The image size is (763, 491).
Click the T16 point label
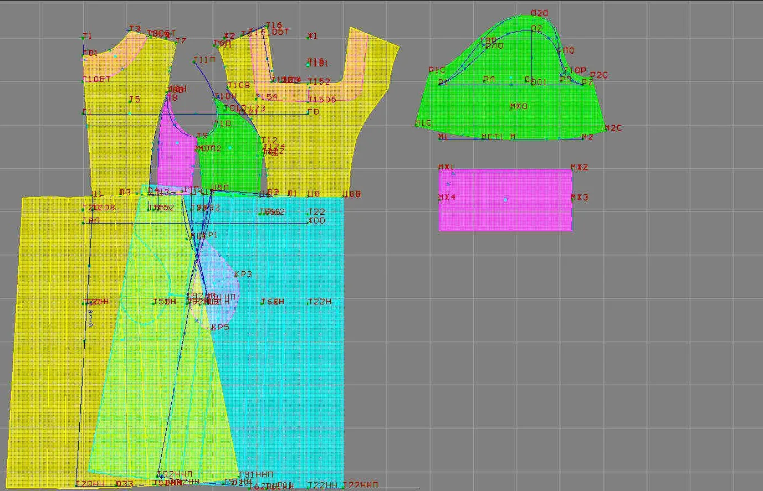pos(274,25)
